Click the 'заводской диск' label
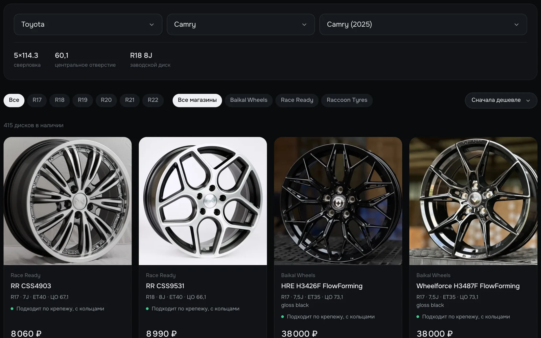This screenshot has width=541, height=338. pyautogui.click(x=150, y=65)
